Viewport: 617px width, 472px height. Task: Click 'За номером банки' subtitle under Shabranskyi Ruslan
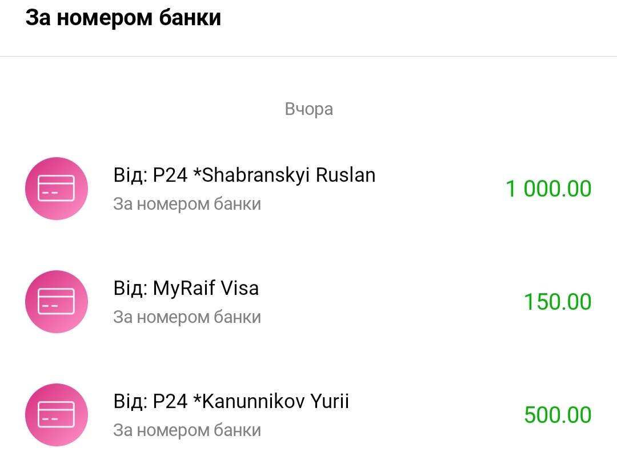click(x=187, y=204)
